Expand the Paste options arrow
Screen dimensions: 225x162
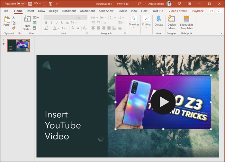(x=6, y=28)
